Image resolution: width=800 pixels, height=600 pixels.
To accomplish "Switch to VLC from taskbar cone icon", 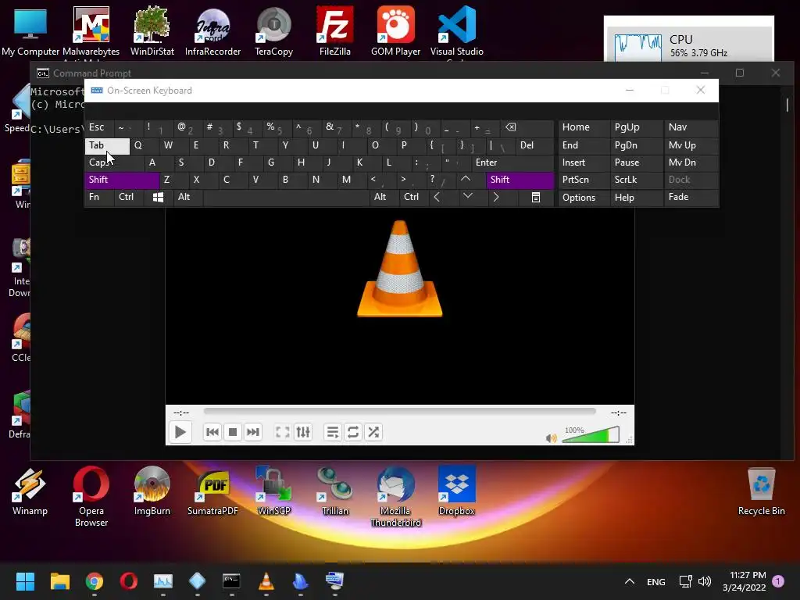I will [266, 581].
